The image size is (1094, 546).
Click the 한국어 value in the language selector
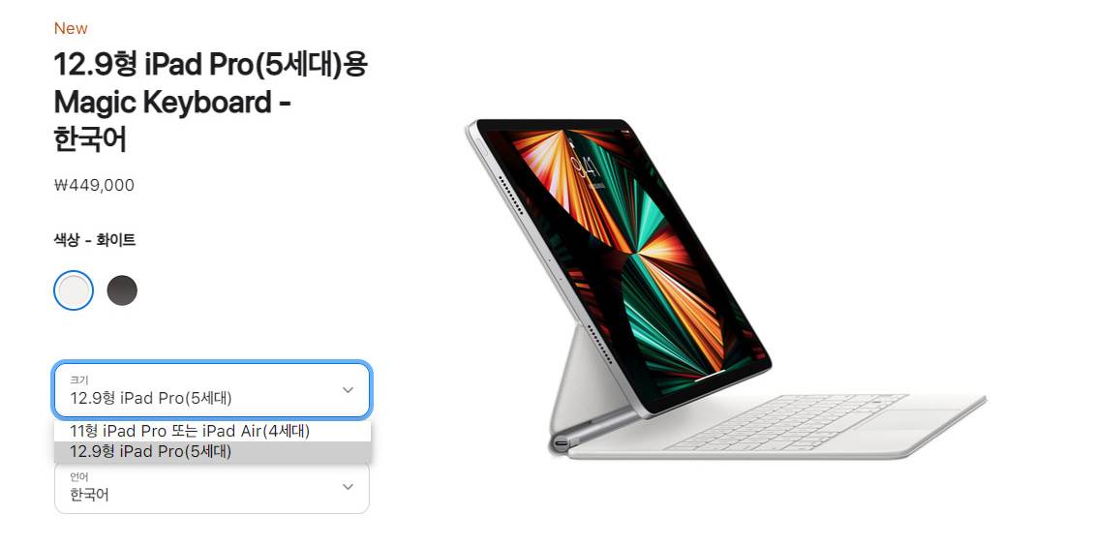(89, 495)
